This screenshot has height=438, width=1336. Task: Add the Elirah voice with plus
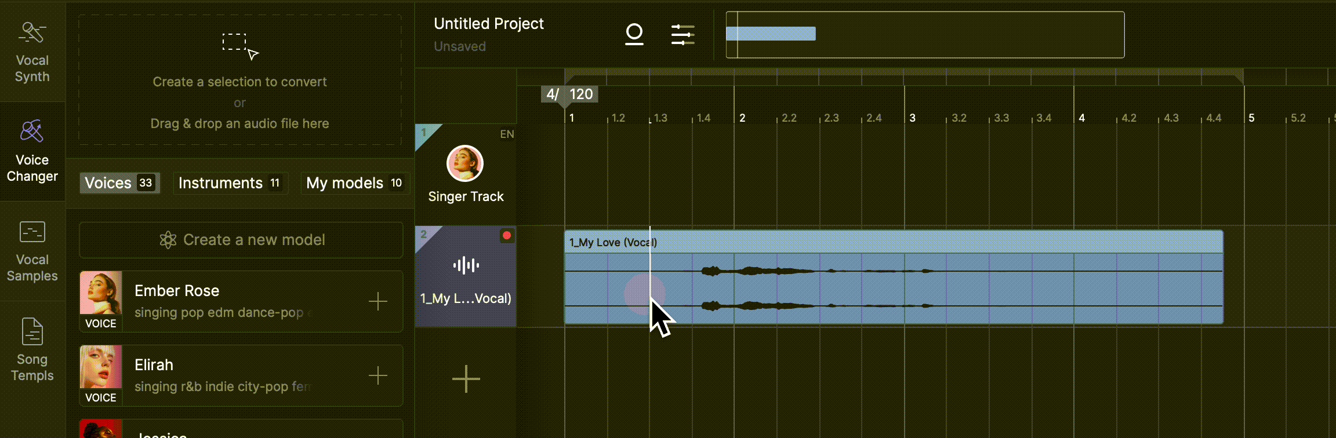pos(378,375)
